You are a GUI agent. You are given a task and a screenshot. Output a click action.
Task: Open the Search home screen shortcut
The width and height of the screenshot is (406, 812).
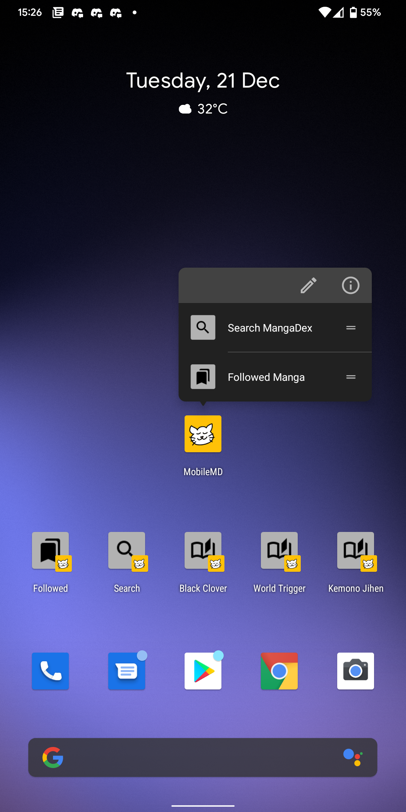pyautogui.click(x=127, y=551)
